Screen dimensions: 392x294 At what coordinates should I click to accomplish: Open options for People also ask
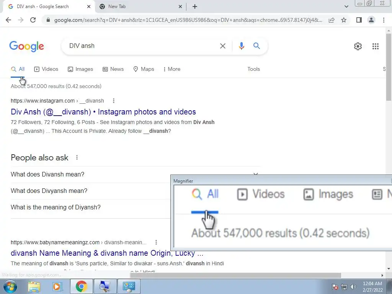(x=77, y=157)
